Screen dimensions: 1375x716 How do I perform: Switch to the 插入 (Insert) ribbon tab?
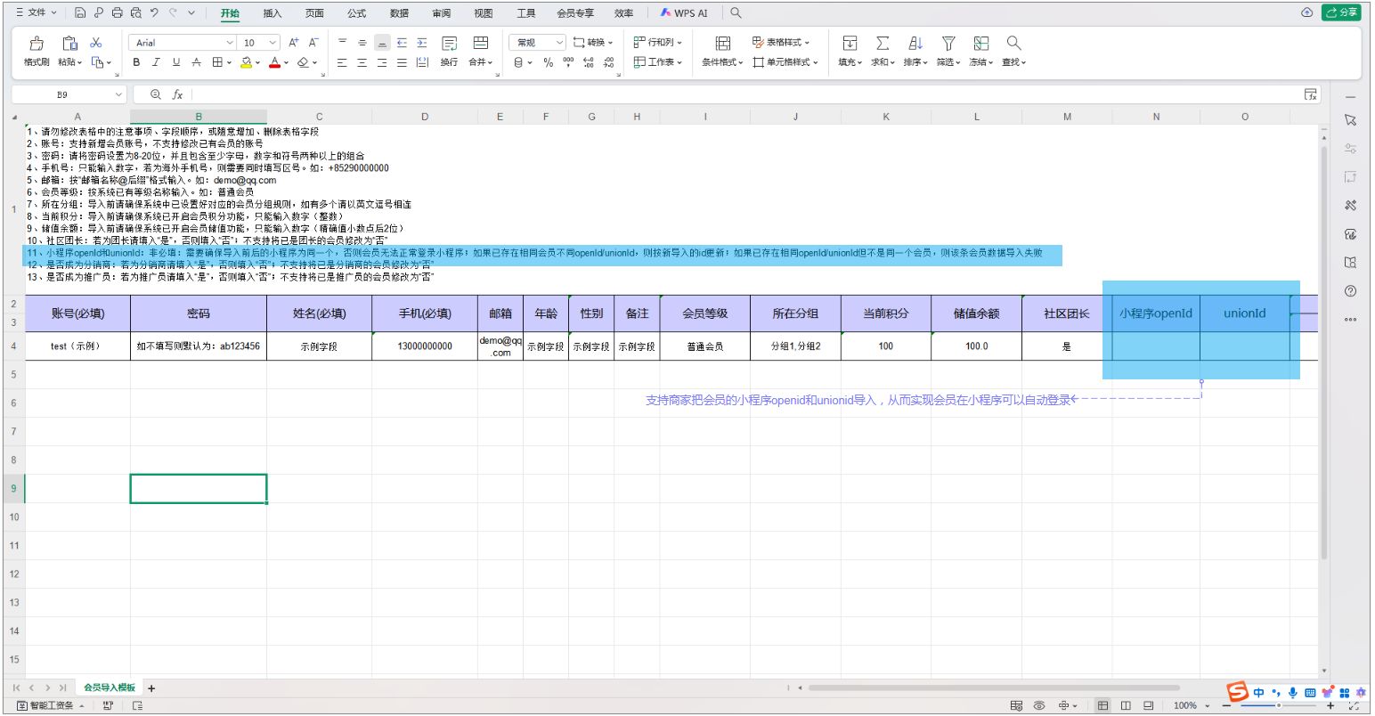[x=273, y=13]
